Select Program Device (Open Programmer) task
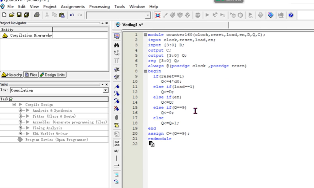 click(x=56, y=140)
